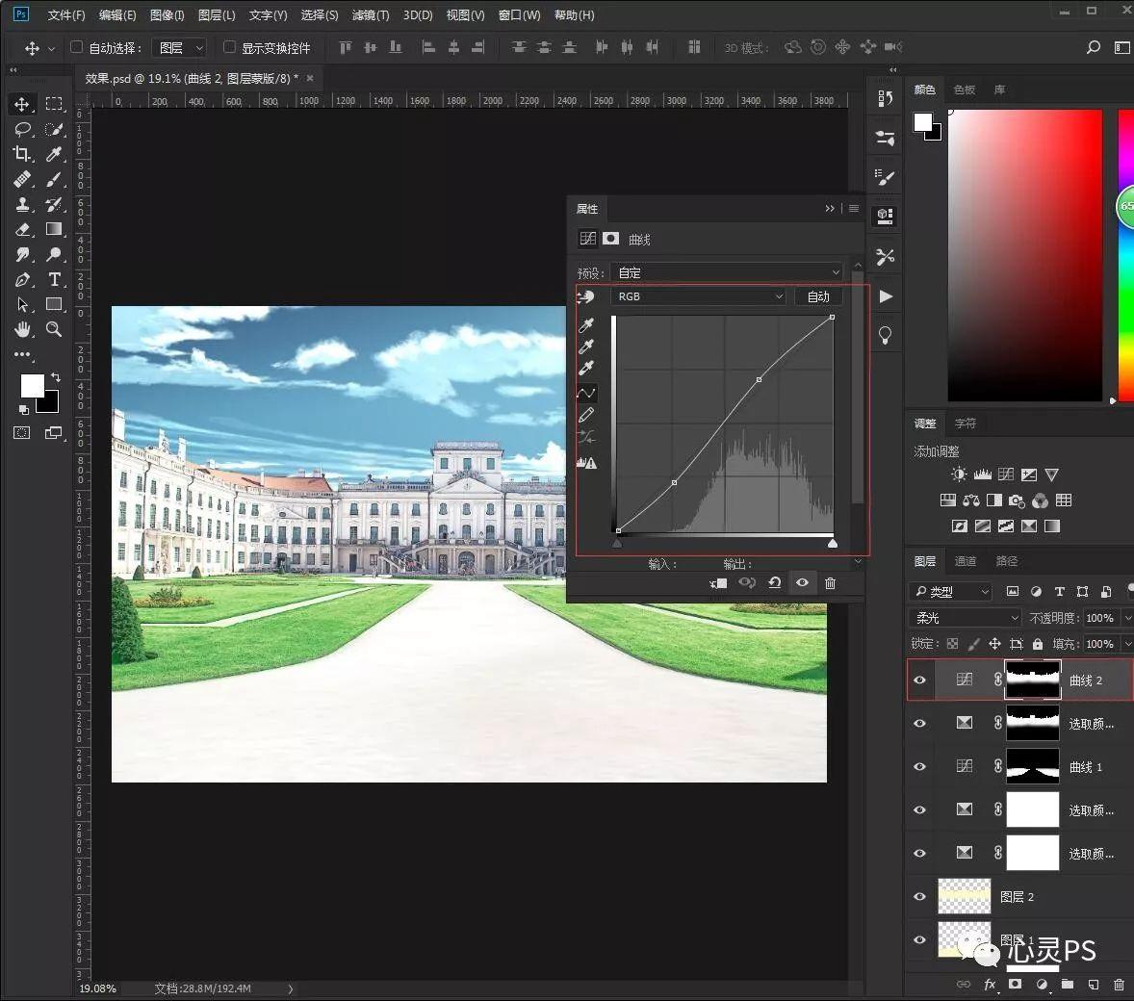
Task: Select the Crop tool
Action: (x=23, y=154)
